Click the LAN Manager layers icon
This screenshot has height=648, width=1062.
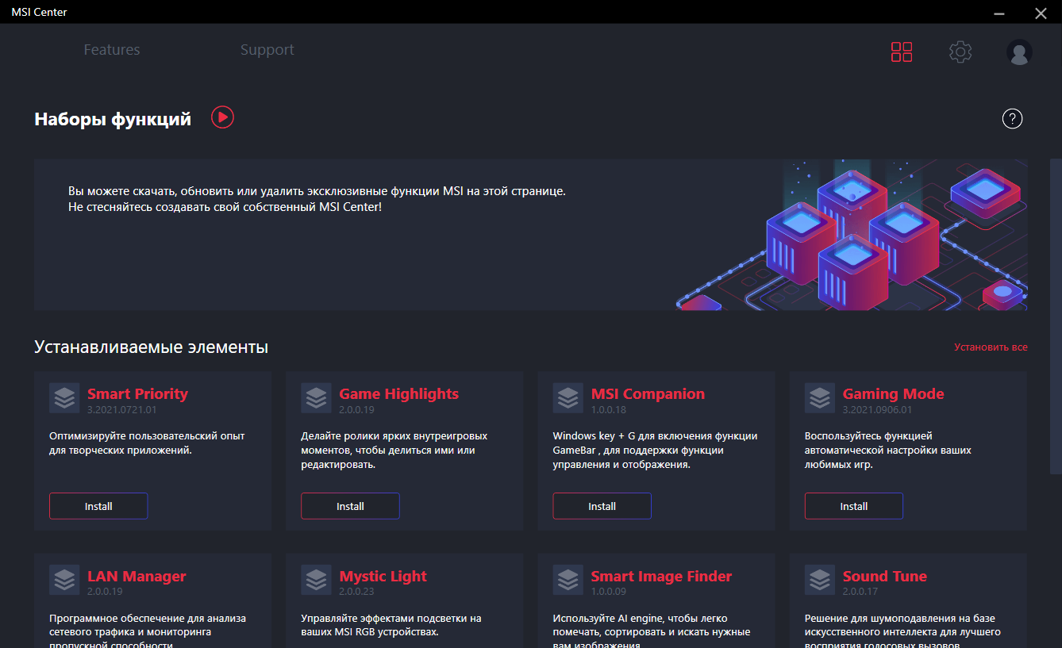point(64,581)
